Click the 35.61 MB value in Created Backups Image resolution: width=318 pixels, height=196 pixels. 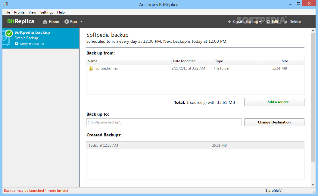coord(220,145)
